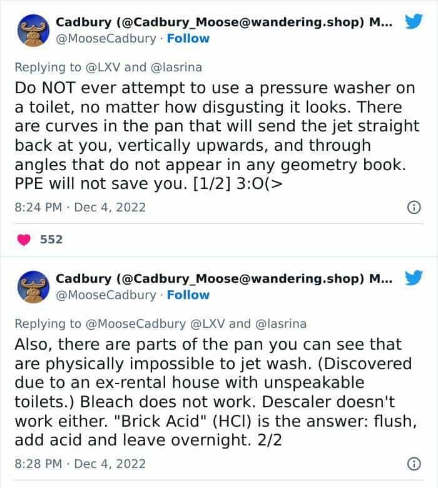Open the 8:24 PM · Dec 4, 2022 timestamp
438x488 pixels.
click(x=79, y=206)
